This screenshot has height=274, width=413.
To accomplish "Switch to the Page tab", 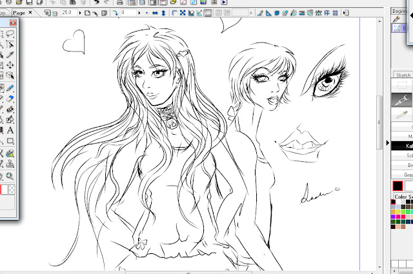I will pyautogui.click(x=19, y=13).
